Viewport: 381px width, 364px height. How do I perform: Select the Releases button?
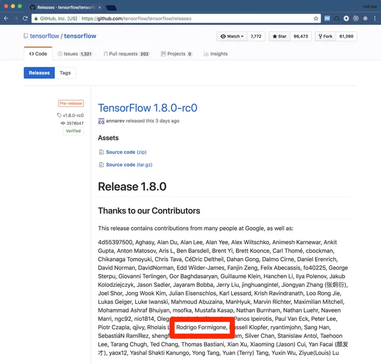[x=39, y=73]
